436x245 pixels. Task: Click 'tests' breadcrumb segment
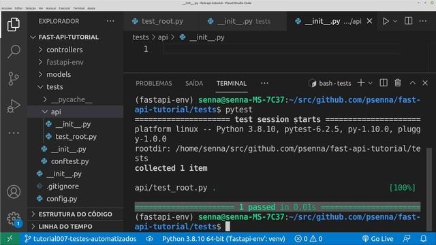click(140, 37)
